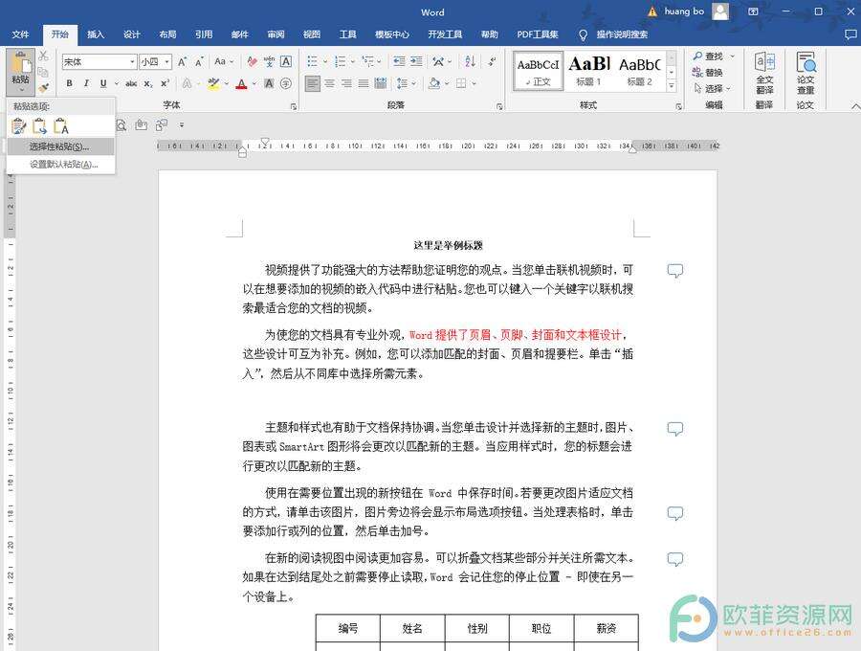
Task: Apply Character Border (boxed A)
Action: pyautogui.click(x=286, y=61)
